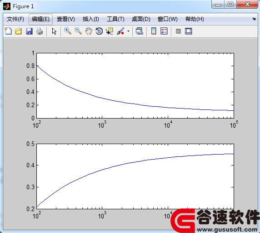Select the Edit Plot arrow tool
This screenshot has height=233, width=260.
click(54, 31)
